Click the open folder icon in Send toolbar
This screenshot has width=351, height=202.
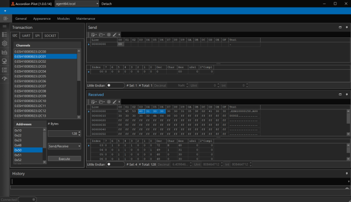[101, 35]
